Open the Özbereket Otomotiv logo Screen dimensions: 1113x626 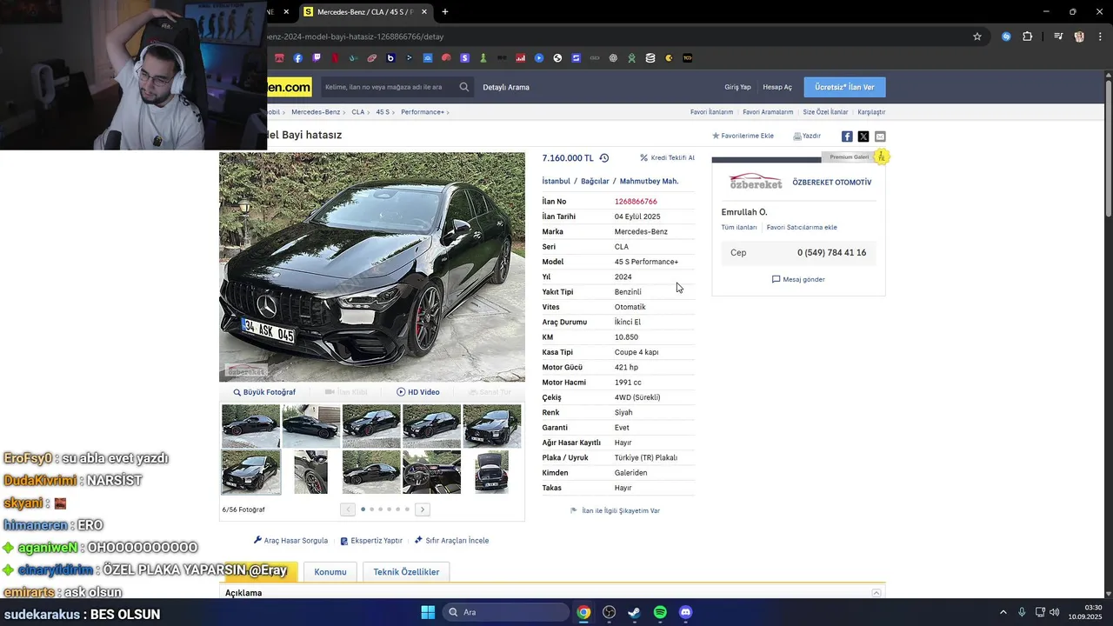point(756,182)
